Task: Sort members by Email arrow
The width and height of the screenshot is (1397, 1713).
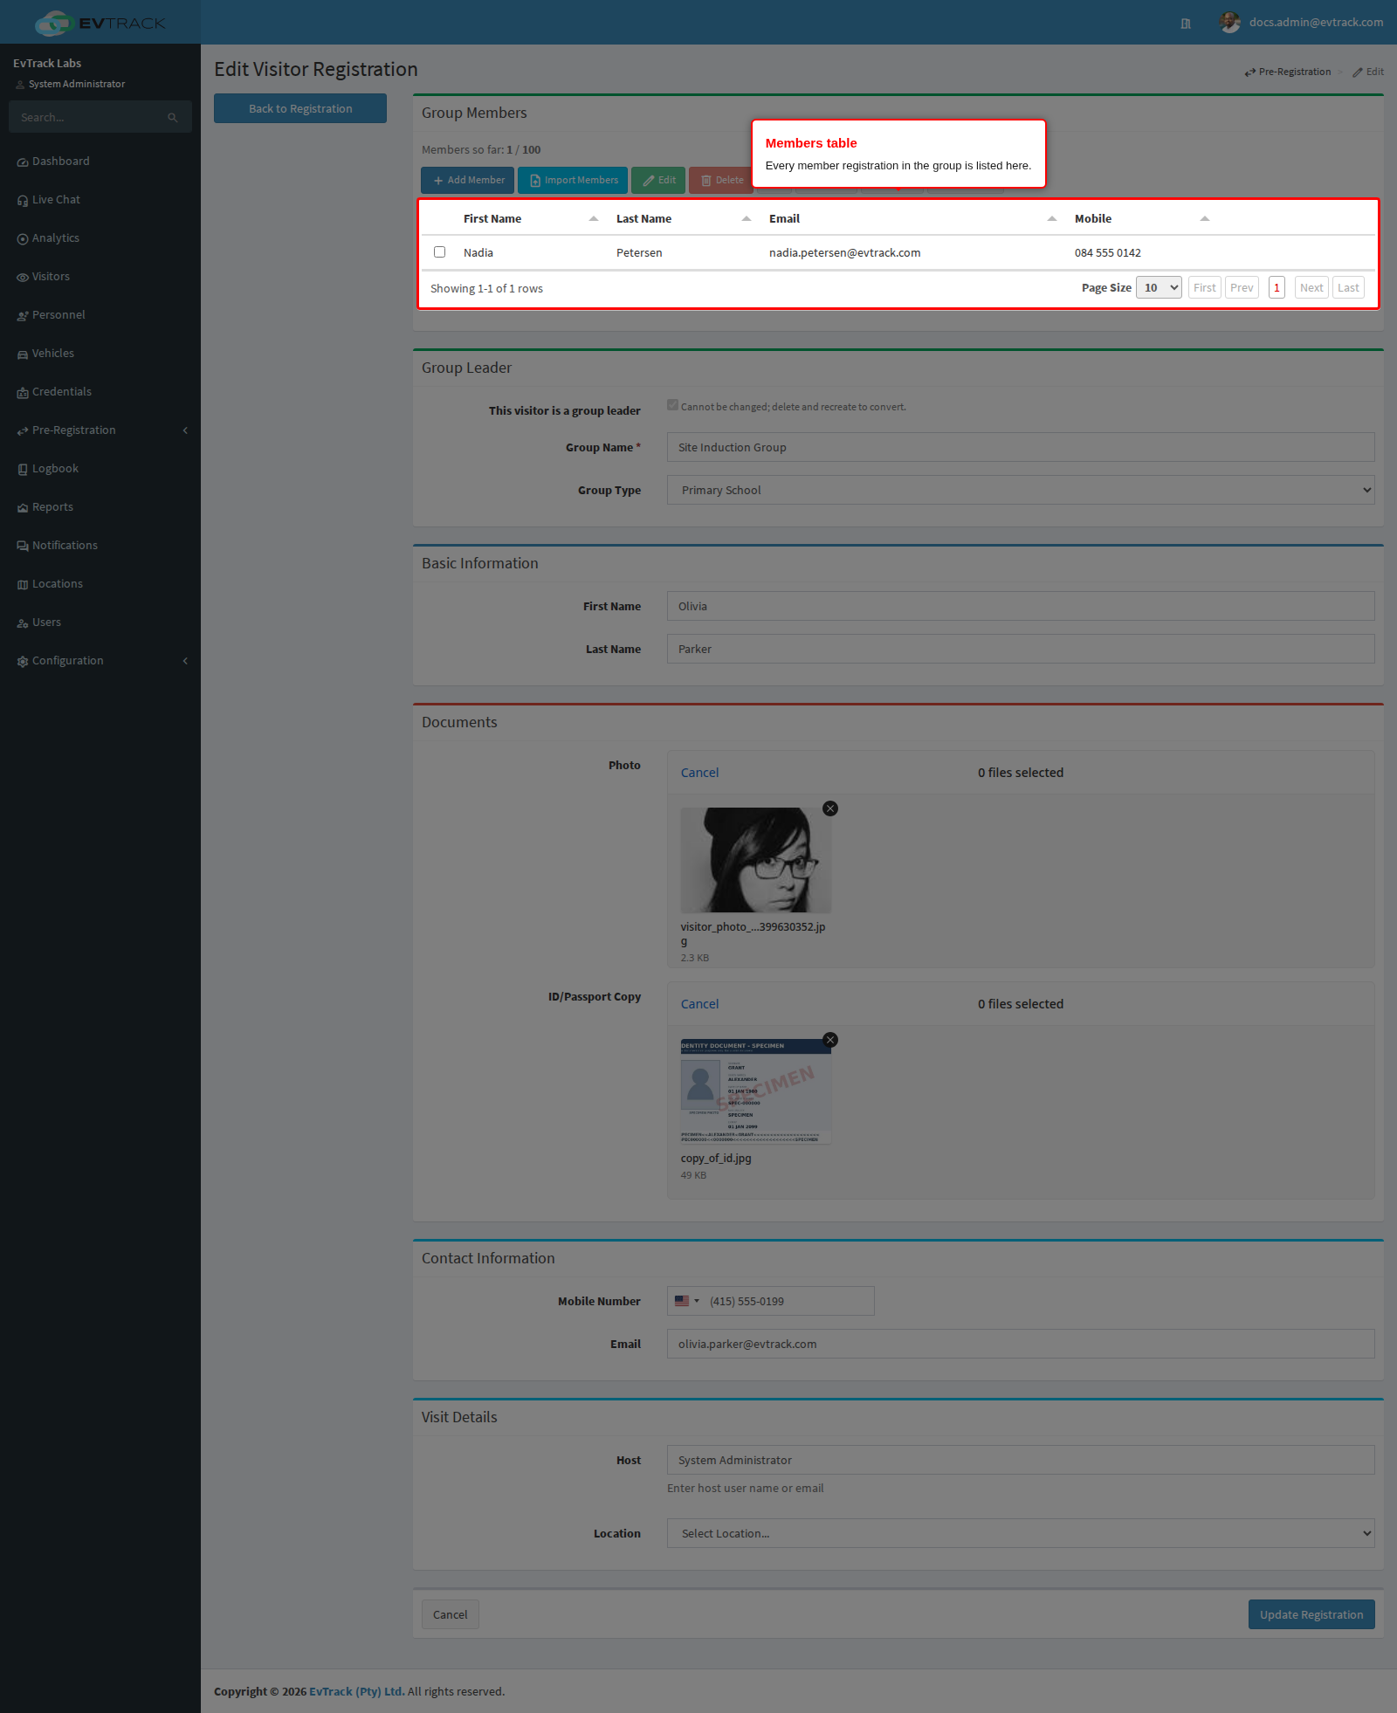Action: (1052, 218)
